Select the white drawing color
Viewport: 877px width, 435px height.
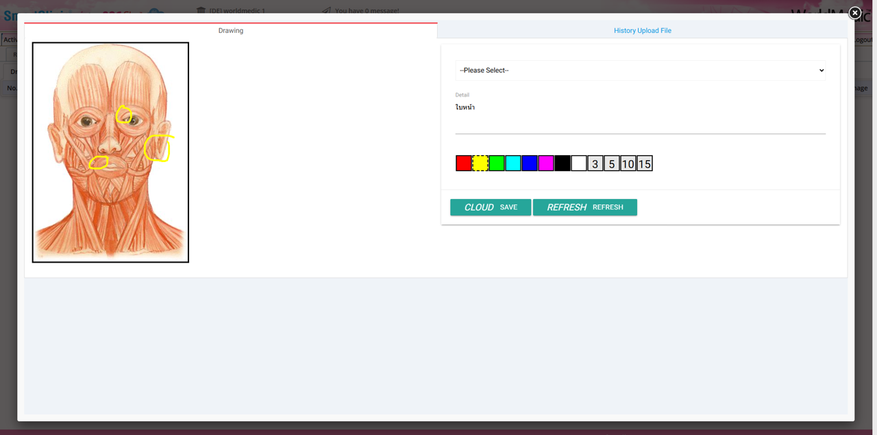click(579, 163)
